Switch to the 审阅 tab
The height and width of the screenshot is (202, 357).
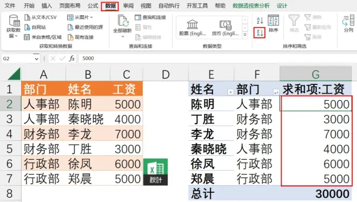coord(128,6)
